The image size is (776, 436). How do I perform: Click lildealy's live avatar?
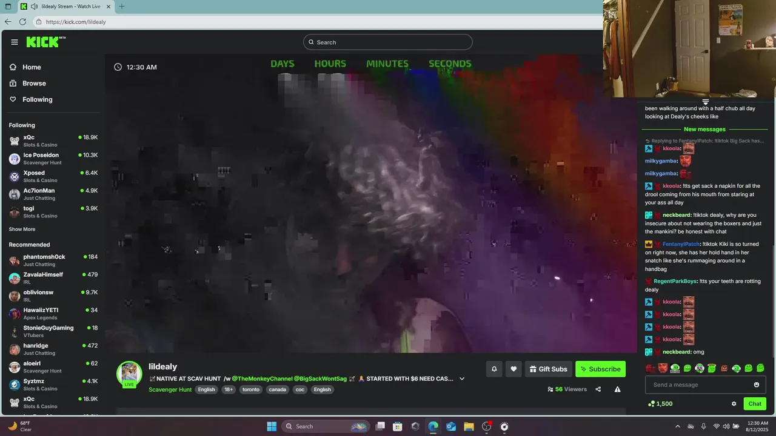coord(129,374)
